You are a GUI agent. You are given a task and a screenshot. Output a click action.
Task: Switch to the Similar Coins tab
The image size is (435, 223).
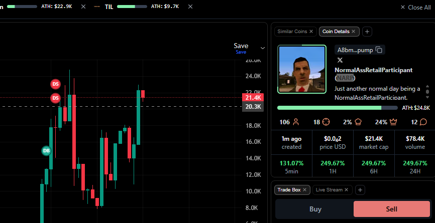292,32
